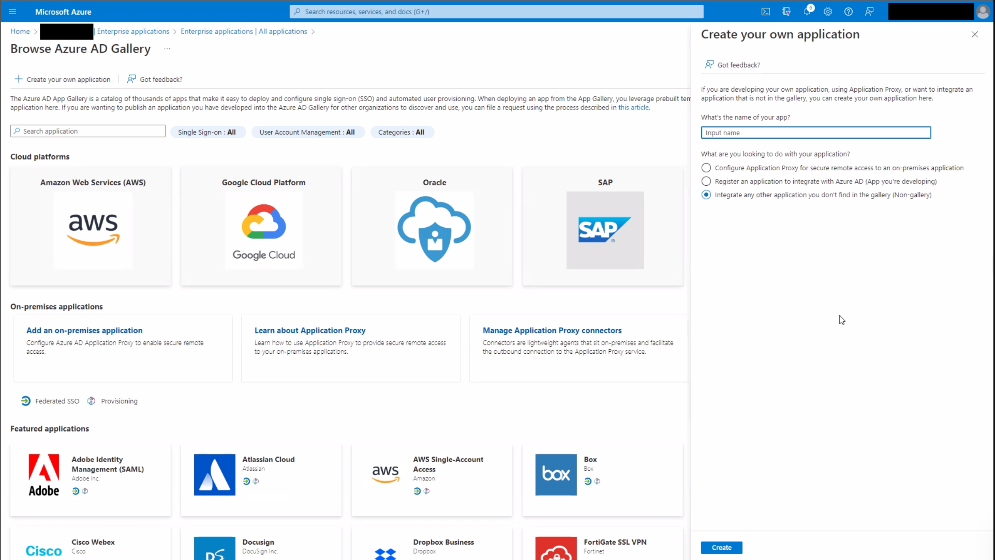Click the Federated SSO legend icon
Image resolution: width=995 pixels, height=560 pixels.
(26, 401)
